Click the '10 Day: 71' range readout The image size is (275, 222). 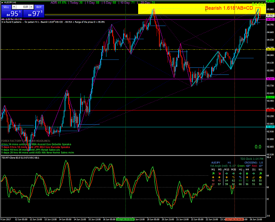128,3
